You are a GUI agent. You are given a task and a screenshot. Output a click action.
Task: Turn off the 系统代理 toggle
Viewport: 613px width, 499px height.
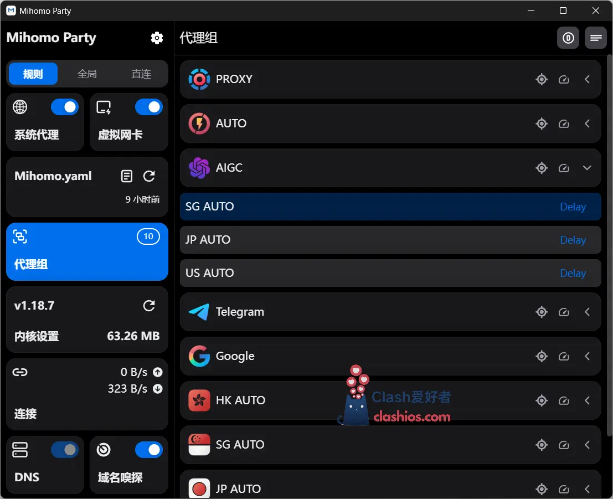pyautogui.click(x=65, y=107)
